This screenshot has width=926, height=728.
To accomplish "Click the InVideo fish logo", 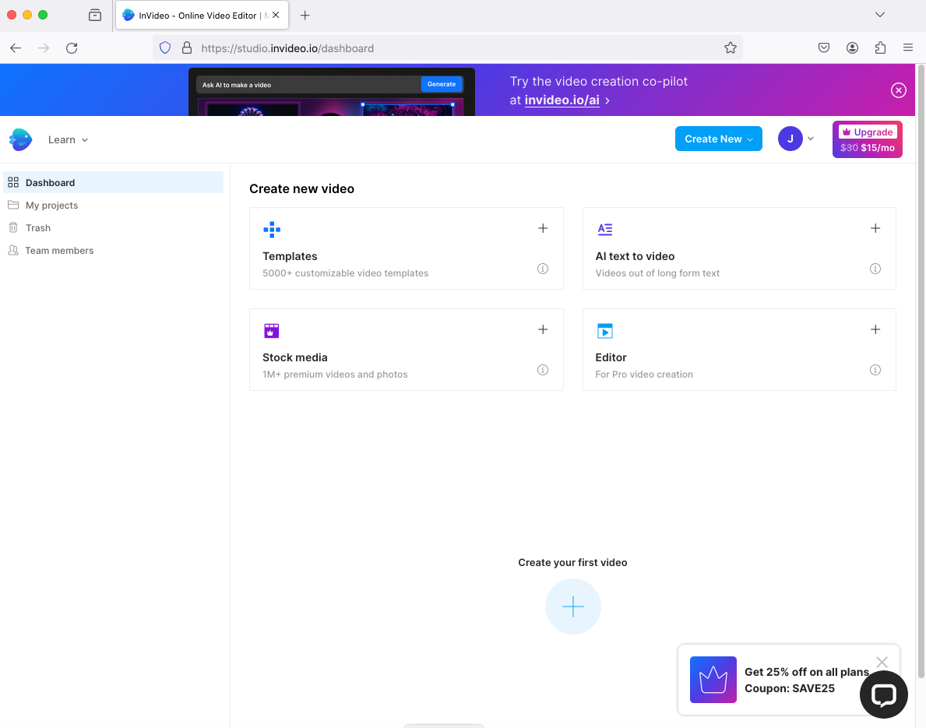I will pyautogui.click(x=21, y=139).
